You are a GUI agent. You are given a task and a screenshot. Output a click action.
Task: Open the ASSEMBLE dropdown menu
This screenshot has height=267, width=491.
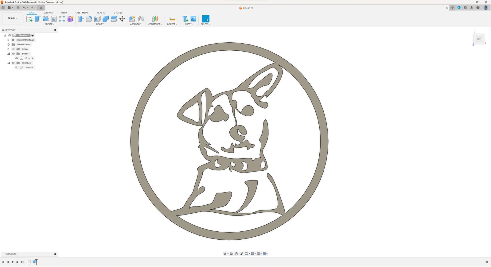(136, 24)
